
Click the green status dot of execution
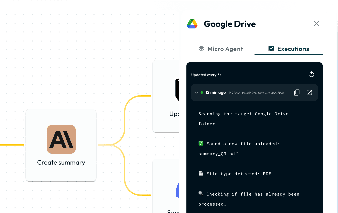coord(202,93)
